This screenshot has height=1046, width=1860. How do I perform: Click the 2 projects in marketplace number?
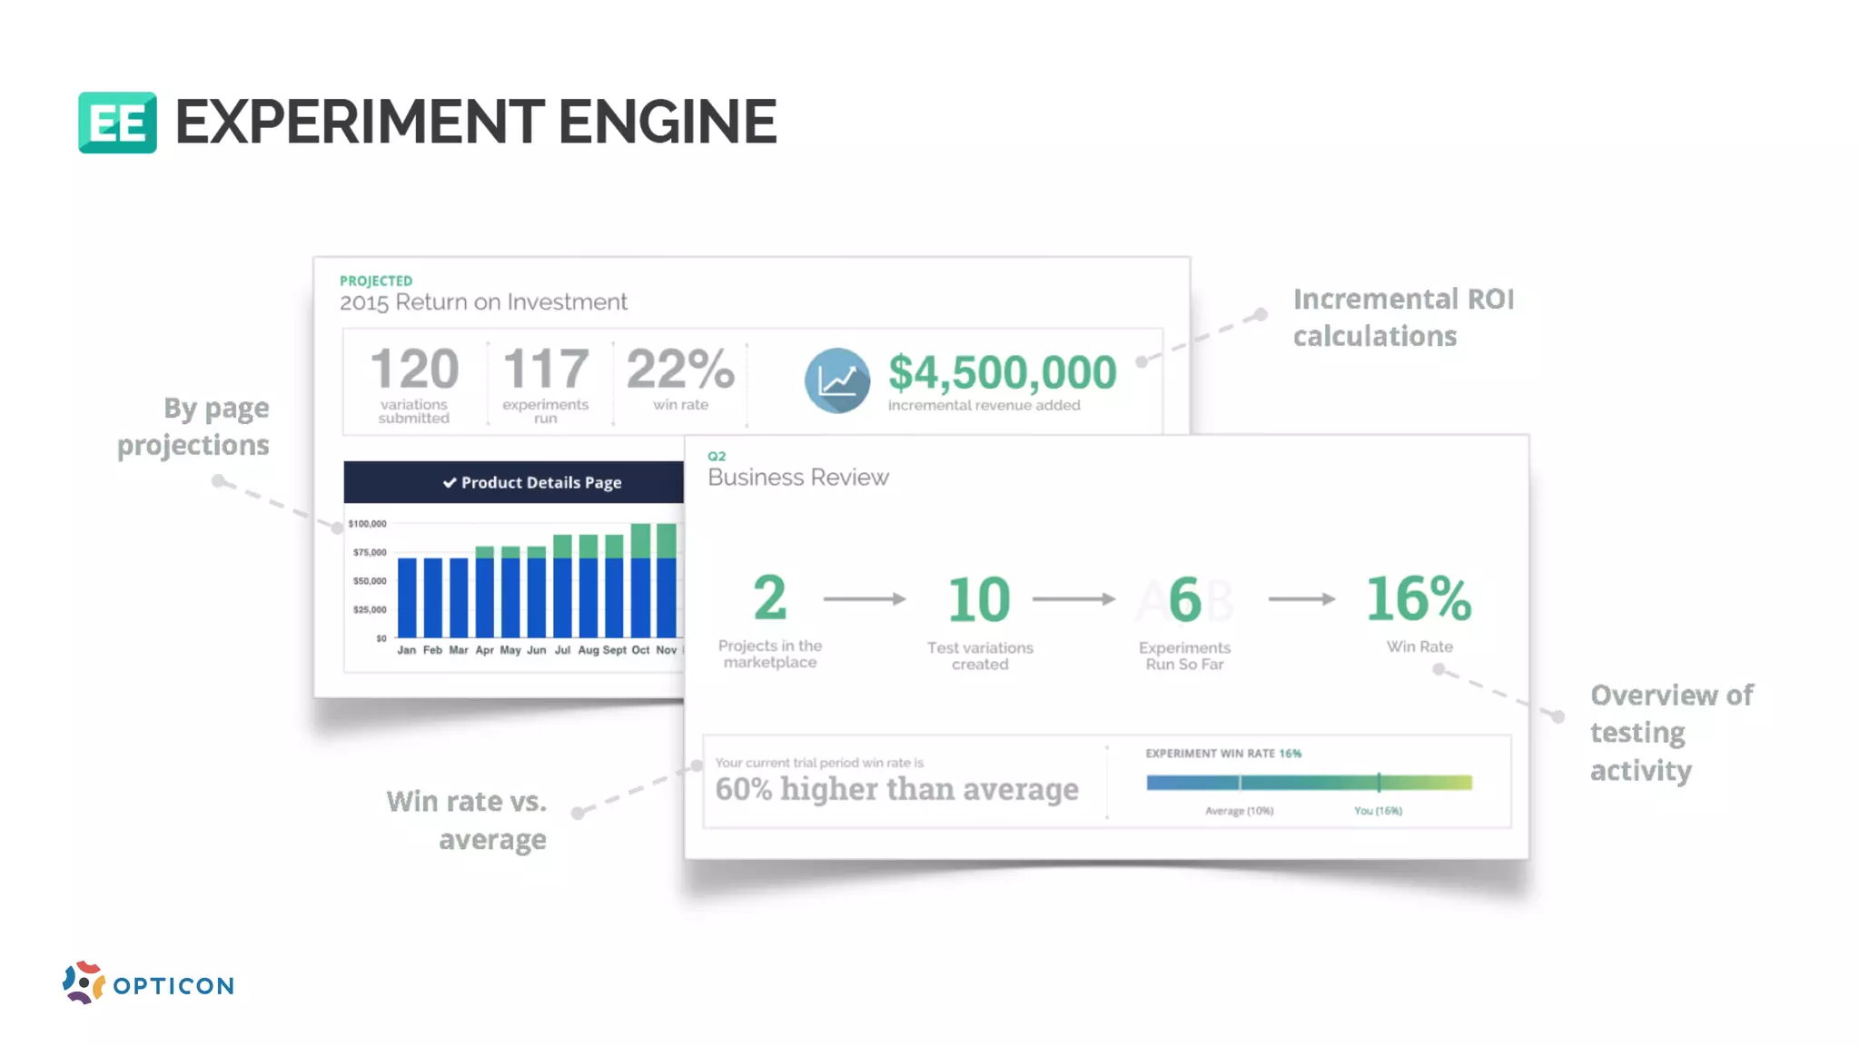coord(769,598)
